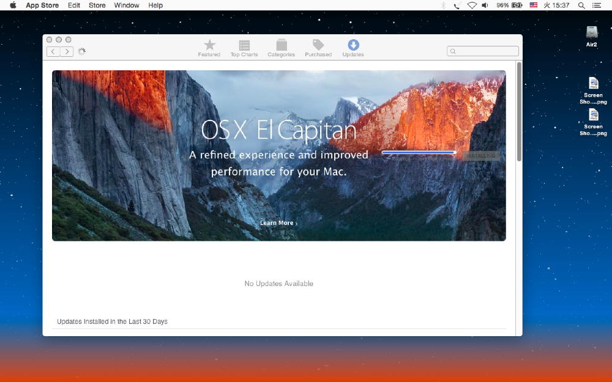Open the Apple menu
This screenshot has width=612, height=382.
13,5
